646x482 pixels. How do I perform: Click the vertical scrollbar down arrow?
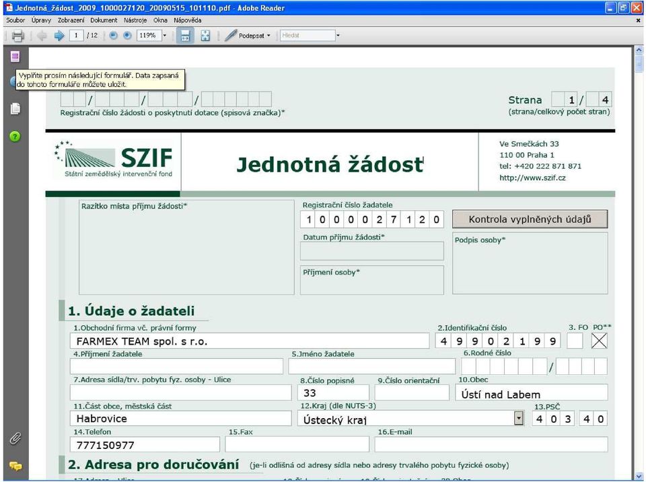point(639,476)
